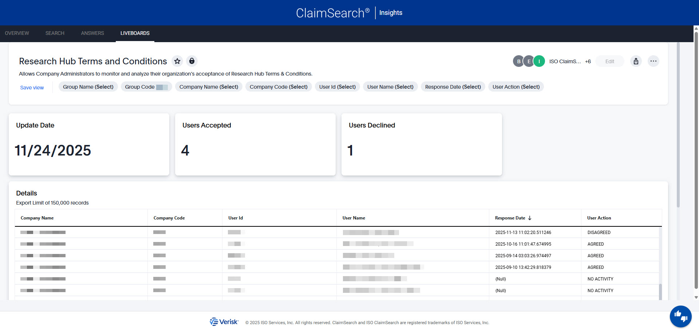Open the Company Name filter selector

point(209,86)
